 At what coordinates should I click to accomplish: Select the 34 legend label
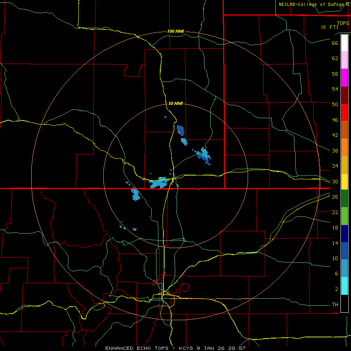click(335, 166)
